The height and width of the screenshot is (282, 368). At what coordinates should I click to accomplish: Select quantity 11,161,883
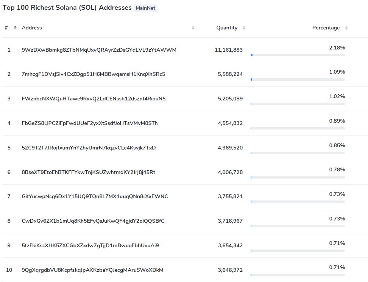pyautogui.click(x=229, y=50)
